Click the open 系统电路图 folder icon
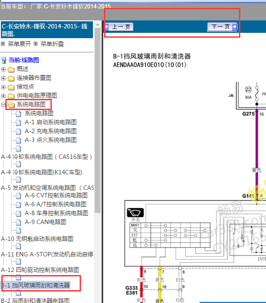 11,105
